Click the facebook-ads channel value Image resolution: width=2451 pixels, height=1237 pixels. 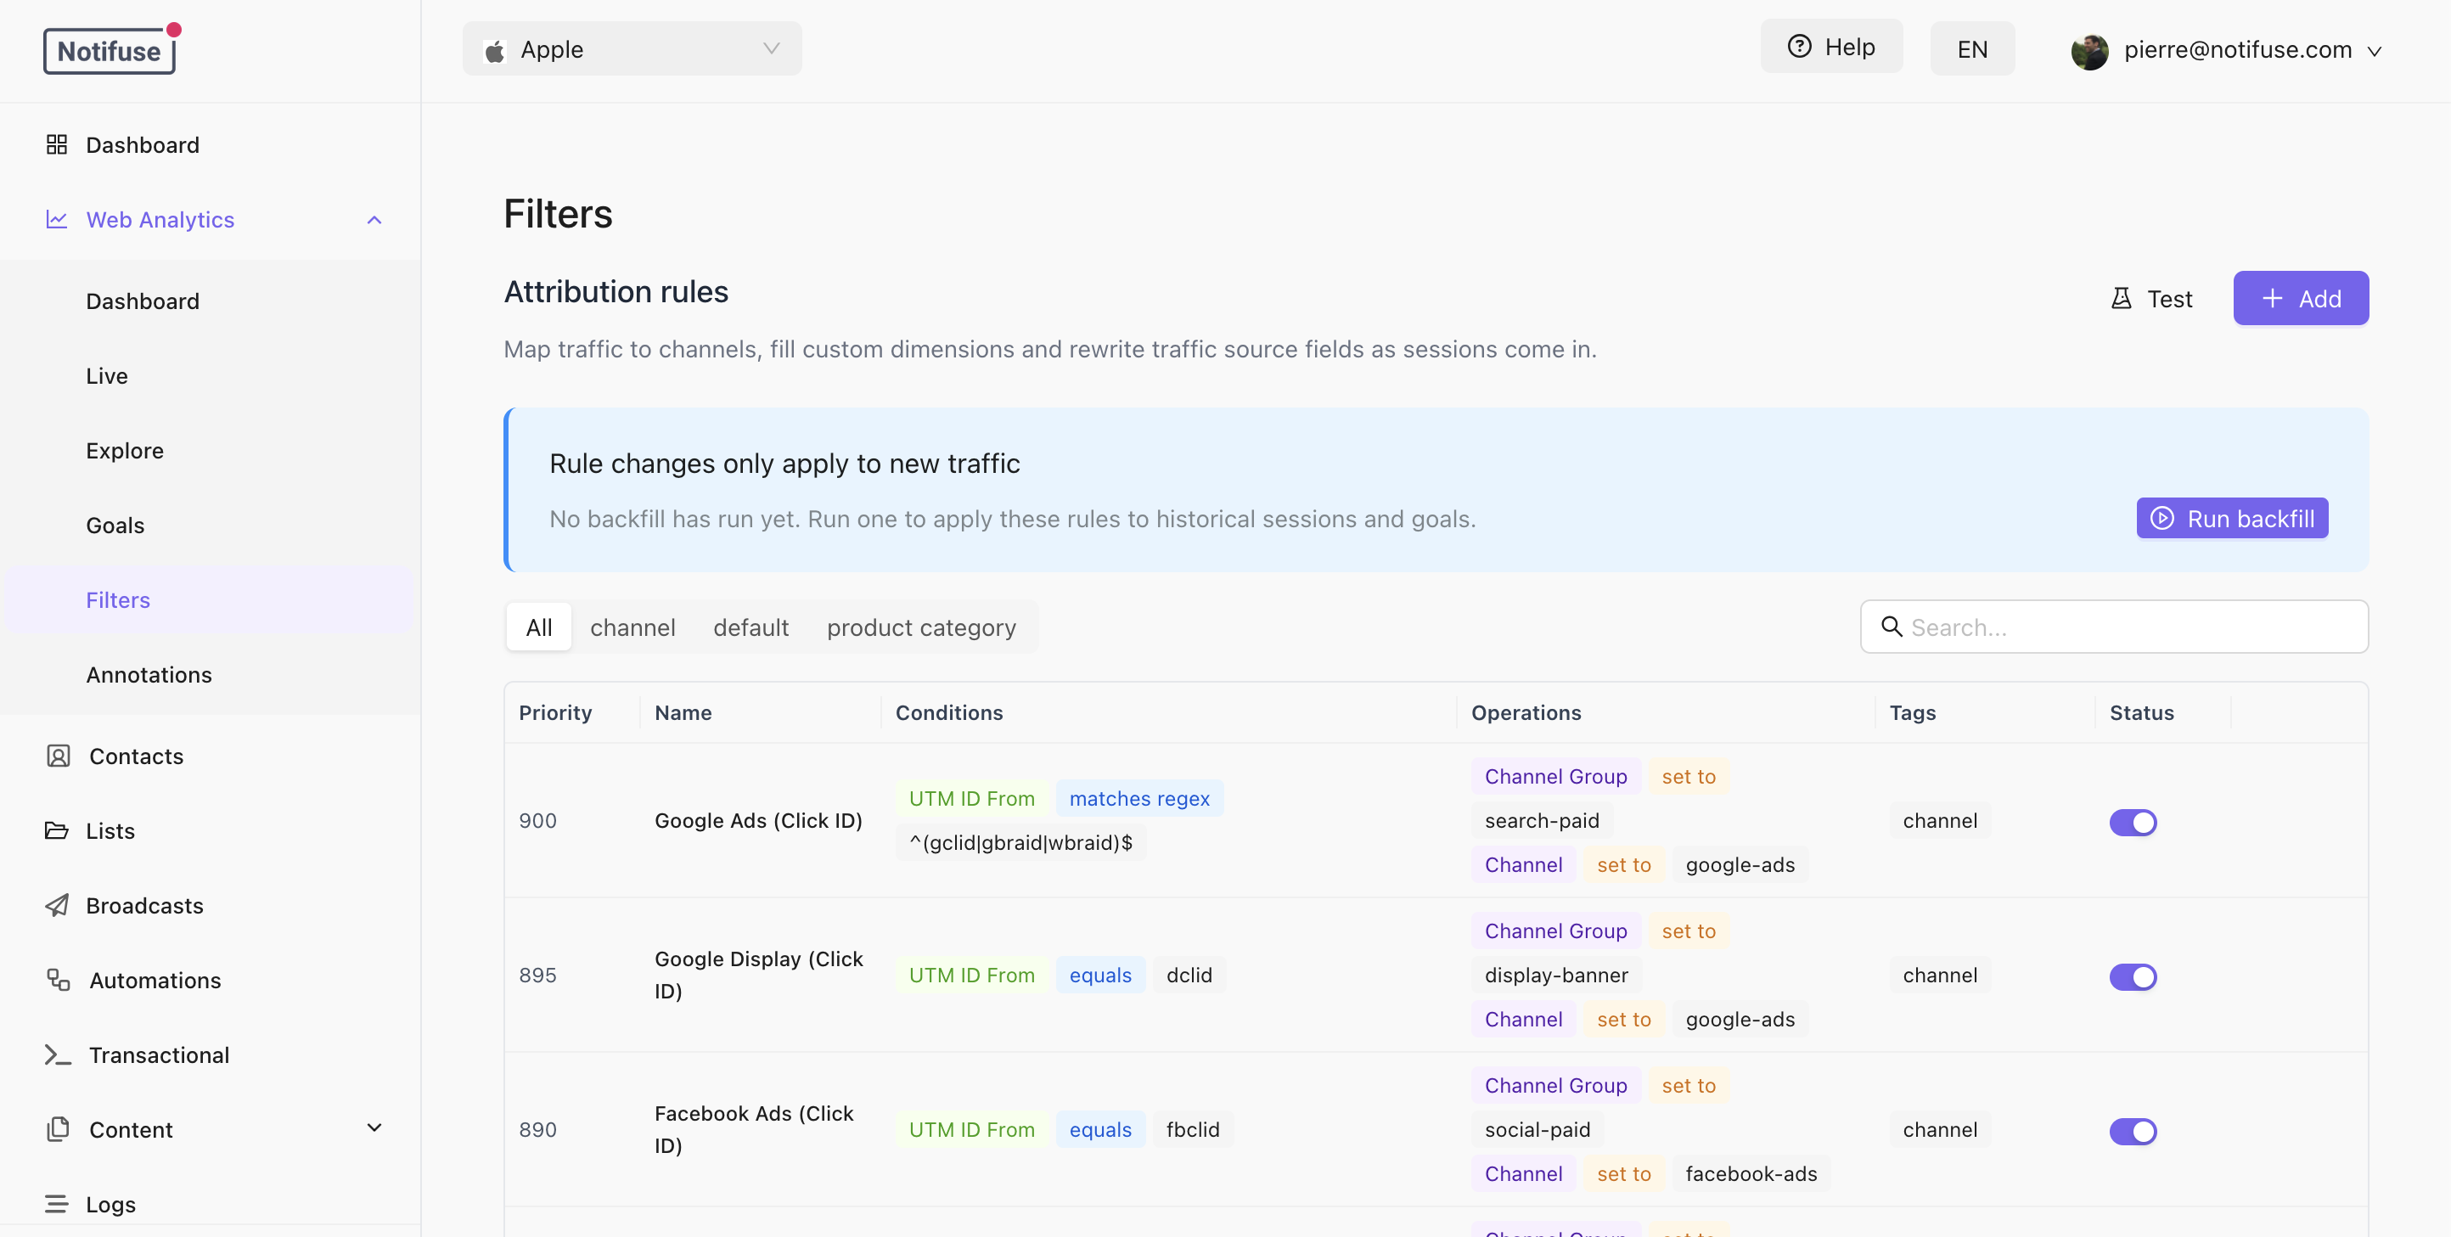pyautogui.click(x=1751, y=1174)
